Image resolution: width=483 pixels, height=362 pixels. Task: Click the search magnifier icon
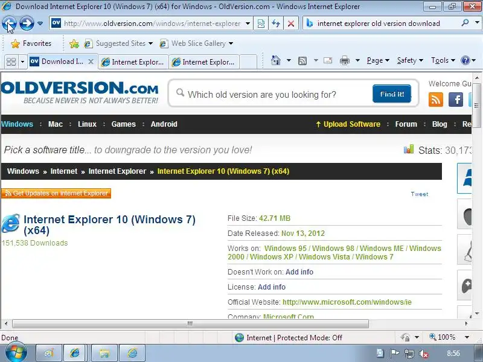point(465,23)
